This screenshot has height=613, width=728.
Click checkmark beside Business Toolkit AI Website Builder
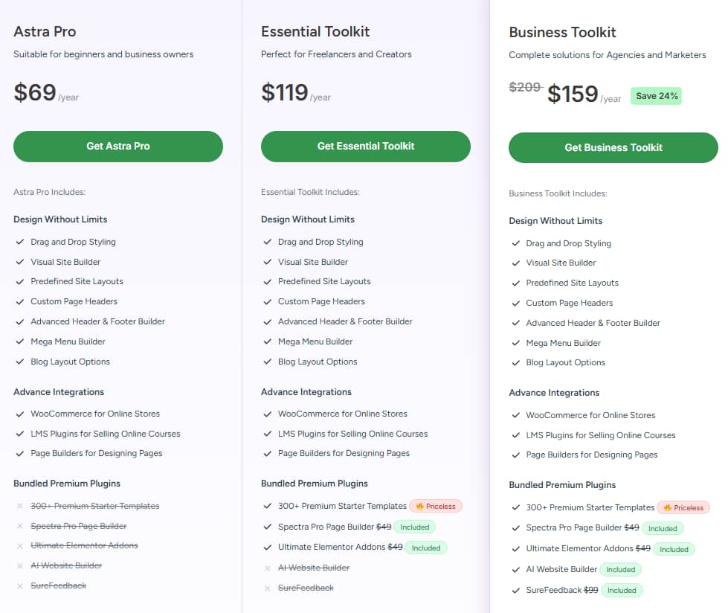(x=515, y=569)
